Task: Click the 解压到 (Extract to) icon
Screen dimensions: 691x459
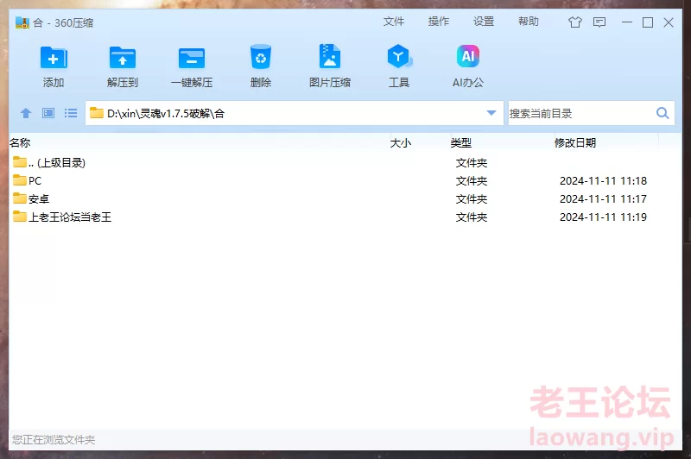Action: pos(123,57)
